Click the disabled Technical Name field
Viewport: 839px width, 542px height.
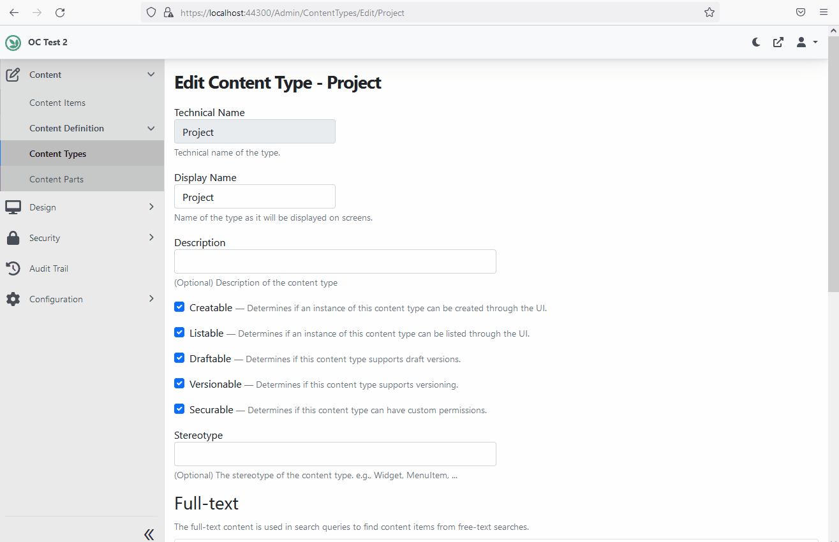pos(255,131)
